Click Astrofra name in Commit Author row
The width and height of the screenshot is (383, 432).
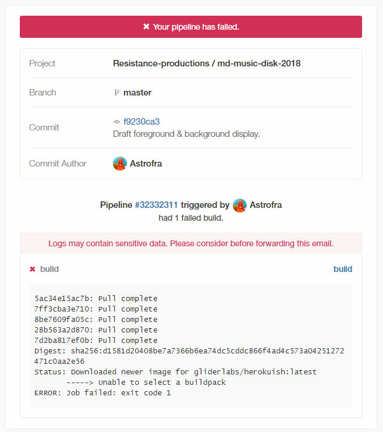[x=146, y=164]
